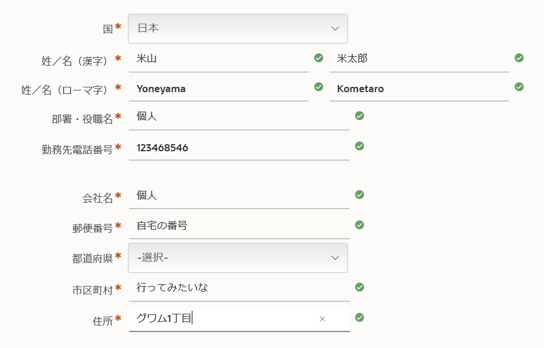Click the checkmark next to 市区町村 field
Viewport: 544px width, 348px height.
[x=359, y=287]
